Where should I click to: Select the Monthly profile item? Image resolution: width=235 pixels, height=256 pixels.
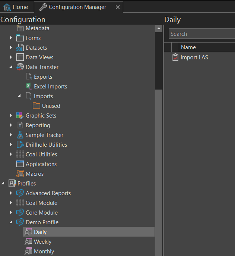tap(44, 252)
